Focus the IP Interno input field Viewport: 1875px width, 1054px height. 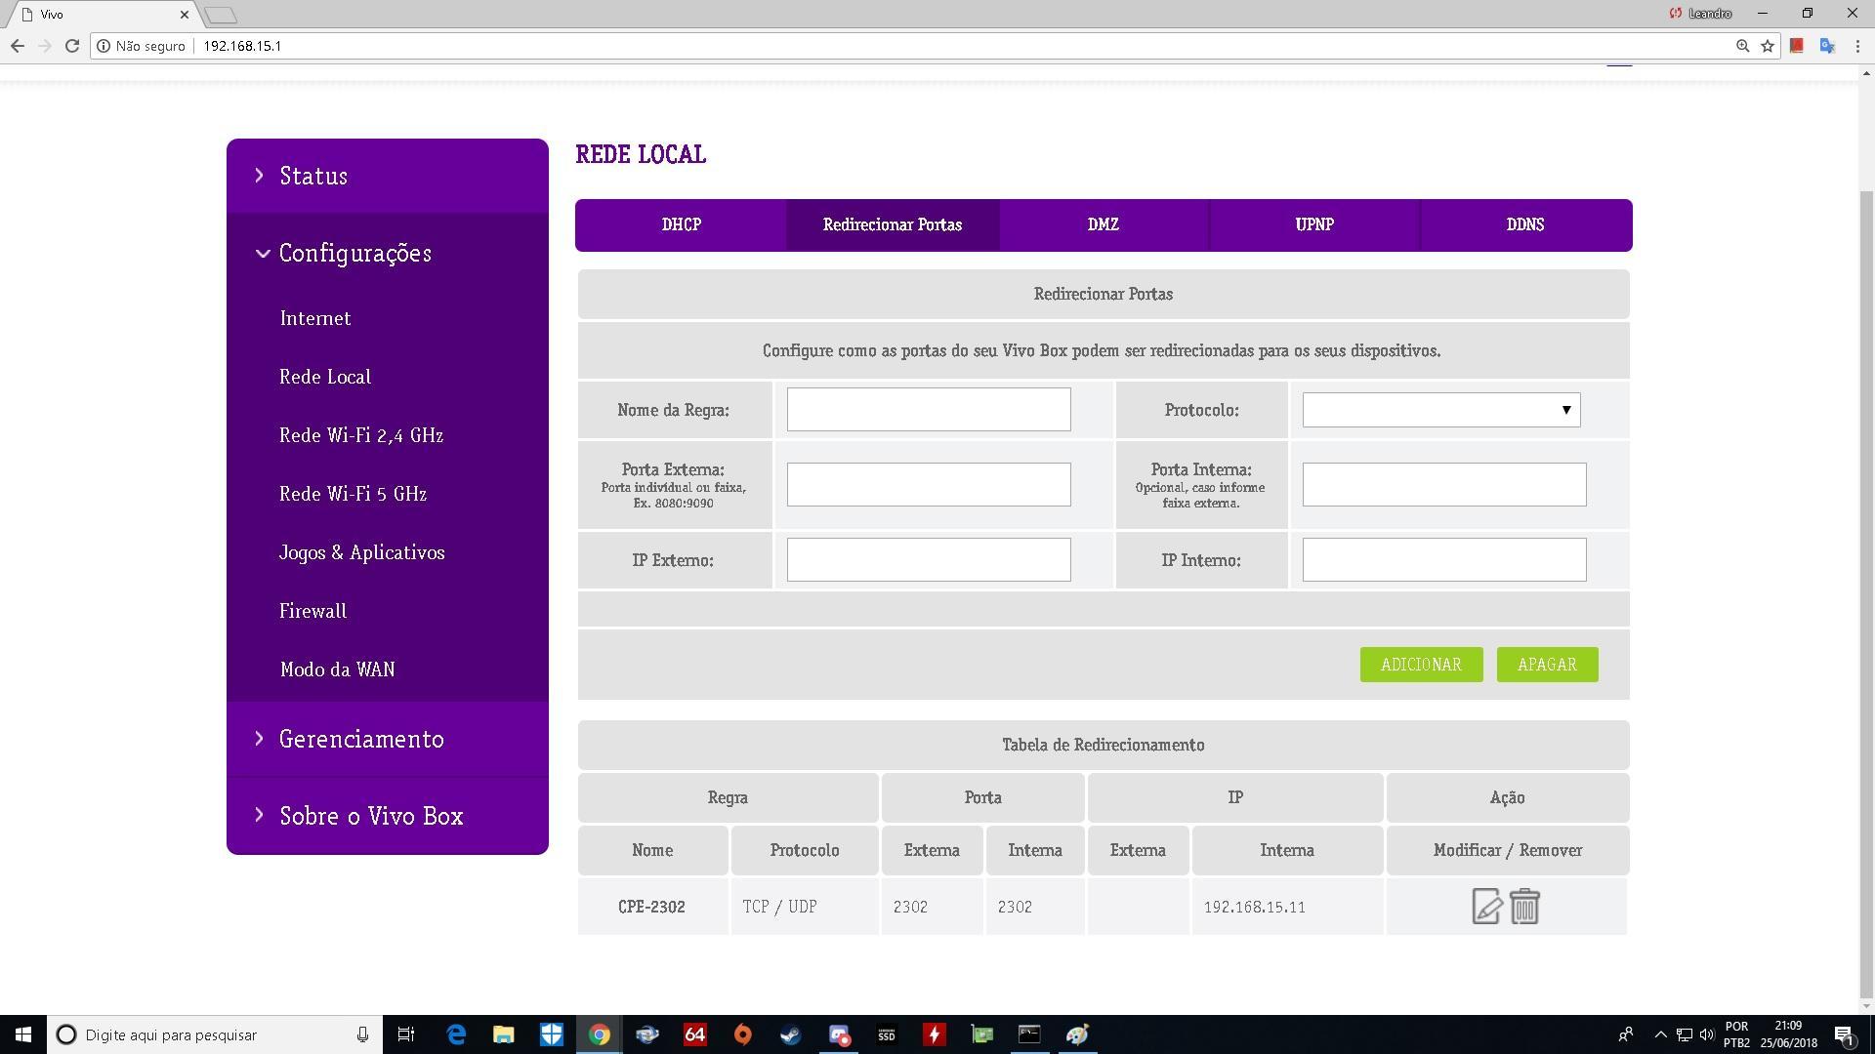click(1444, 560)
